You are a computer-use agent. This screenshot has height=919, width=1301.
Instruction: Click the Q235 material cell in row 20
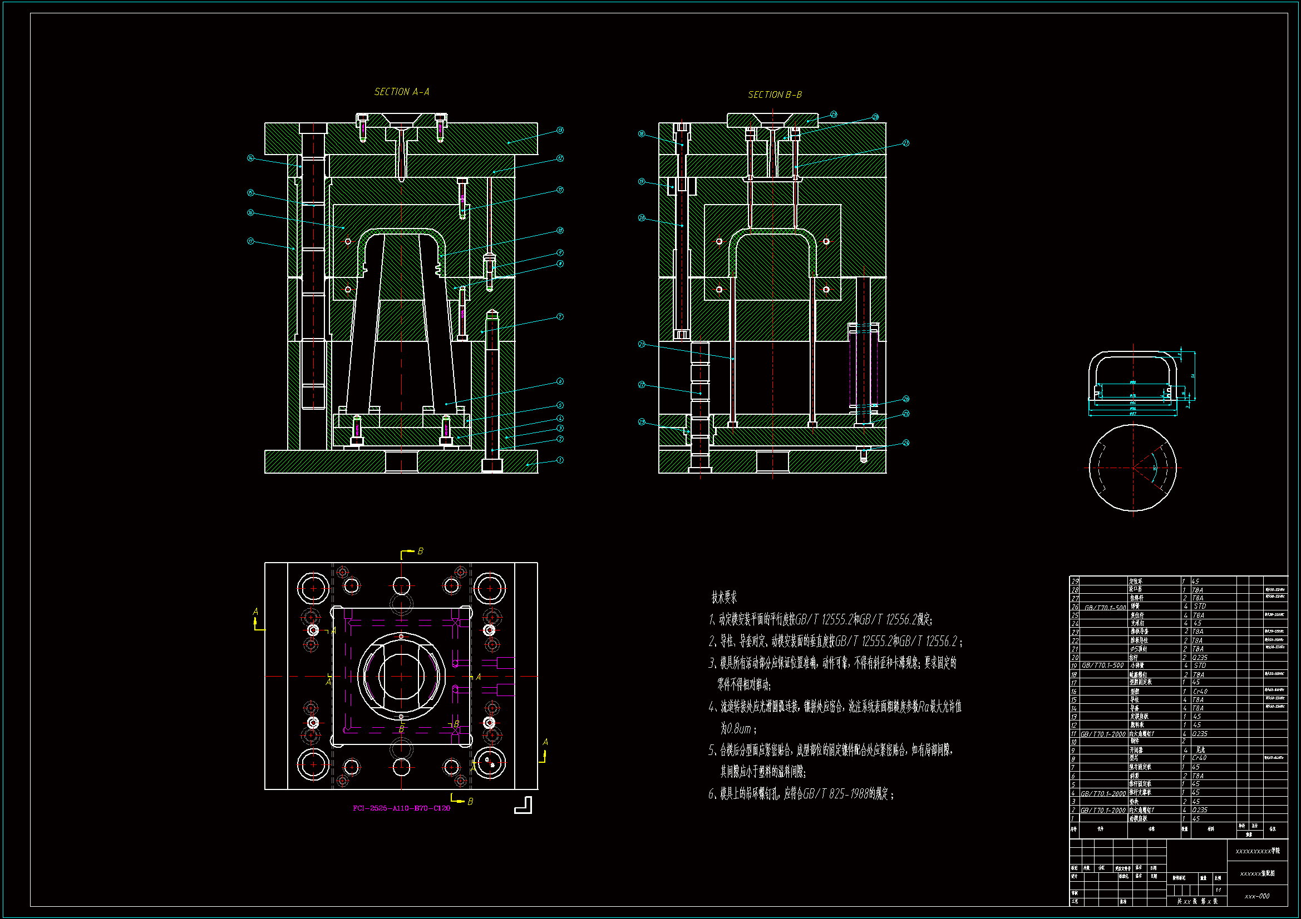click(1200, 657)
